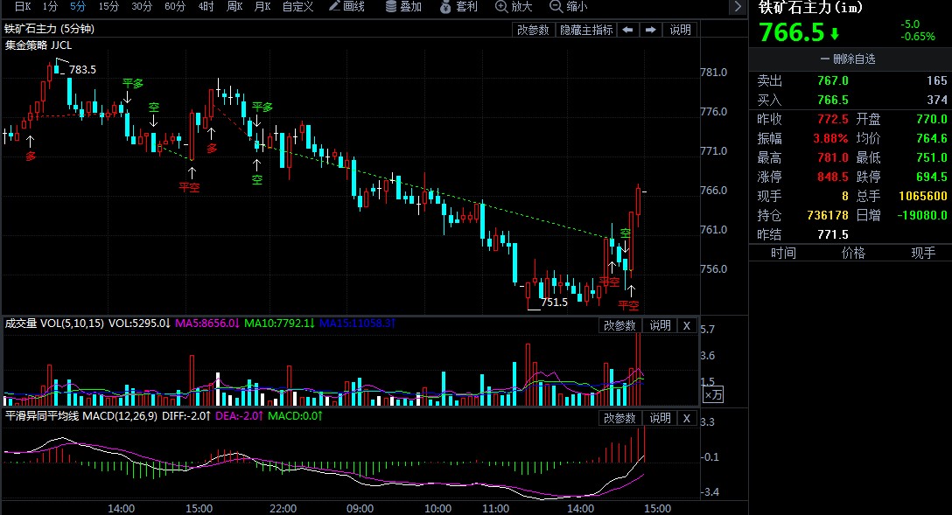This screenshot has height=515, width=952.
Task: Close the MACD indicator panel
Action: pos(687,419)
